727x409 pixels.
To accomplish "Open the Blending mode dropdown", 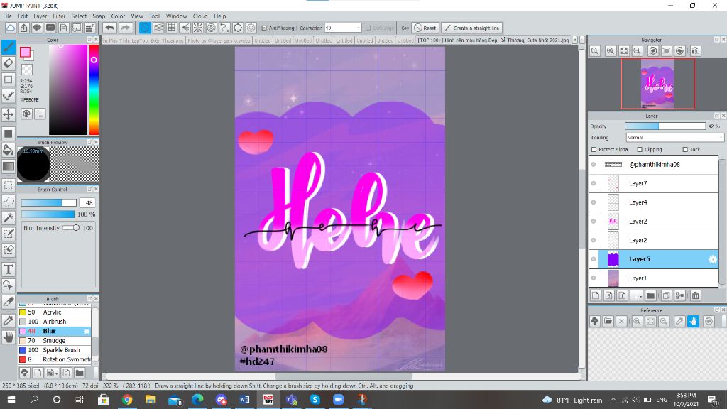I will tap(674, 138).
